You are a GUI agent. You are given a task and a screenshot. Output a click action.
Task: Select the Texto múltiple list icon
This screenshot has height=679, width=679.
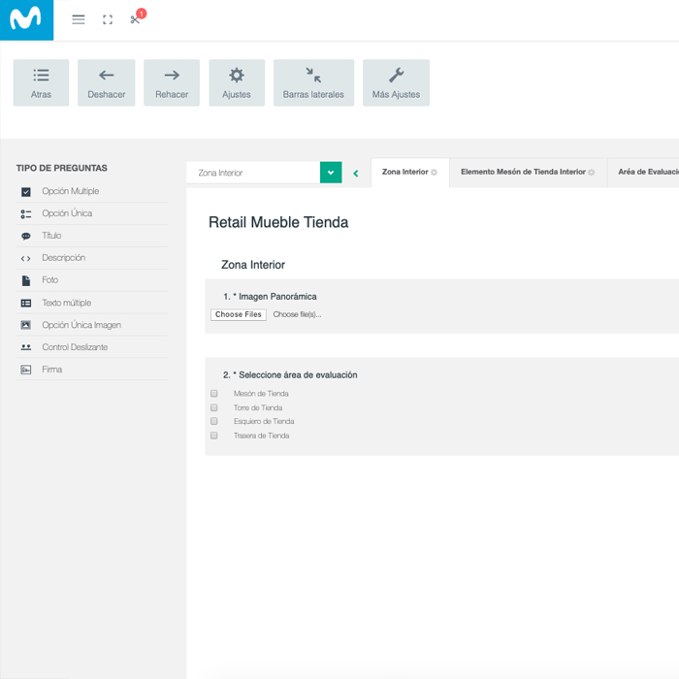pyautogui.click(x=26, y=303)
